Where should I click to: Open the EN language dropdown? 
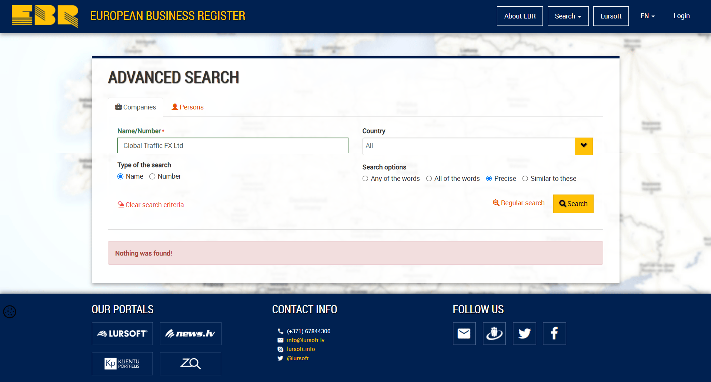point(648,16)
